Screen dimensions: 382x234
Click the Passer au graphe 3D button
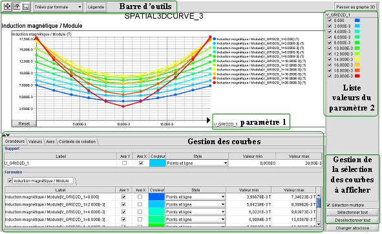tap(355, 7)
